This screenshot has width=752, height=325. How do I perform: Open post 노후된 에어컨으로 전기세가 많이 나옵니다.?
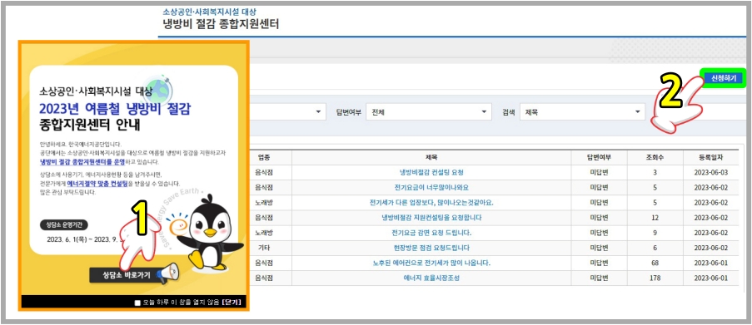pyautogui.click(x=431, y=263)
